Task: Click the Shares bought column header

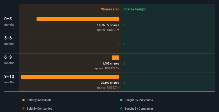Action: (x=135, y=9)
